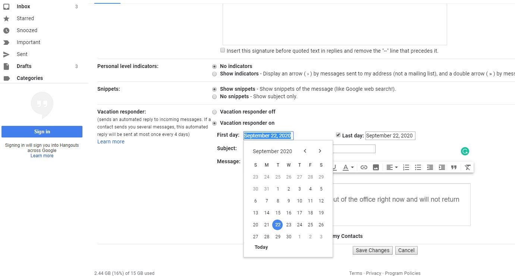Click Today in the calendar popup
The width and height of the screenshot is (515, 276).
(261, 247)
